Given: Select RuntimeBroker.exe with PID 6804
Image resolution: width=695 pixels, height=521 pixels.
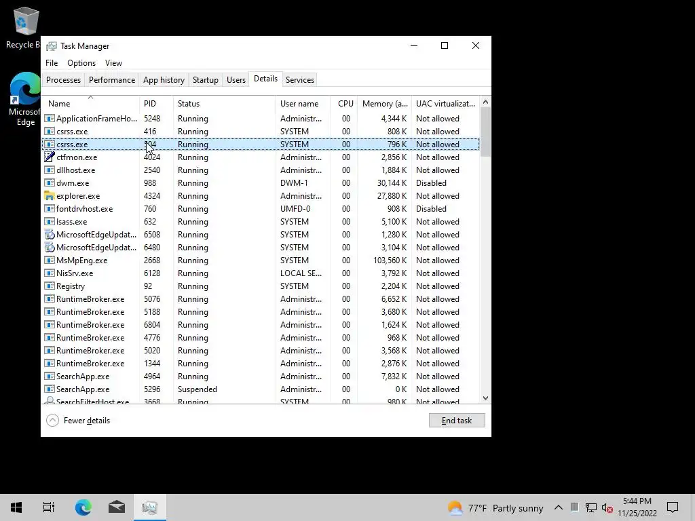Looking at the screenshot, I should pyautogui.click(x=261, y=325).
